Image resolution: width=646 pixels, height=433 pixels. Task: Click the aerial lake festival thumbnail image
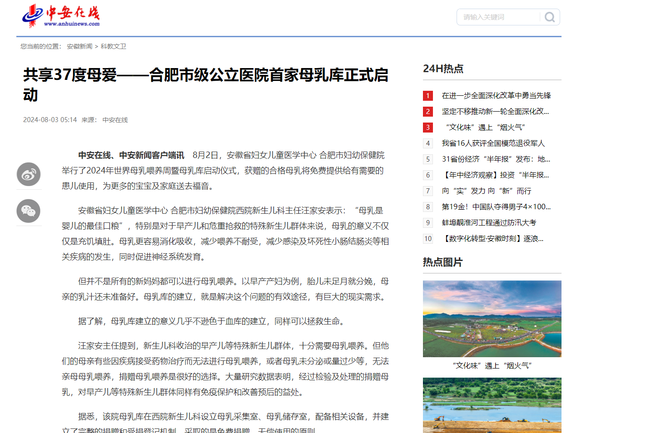coord(492,319)
